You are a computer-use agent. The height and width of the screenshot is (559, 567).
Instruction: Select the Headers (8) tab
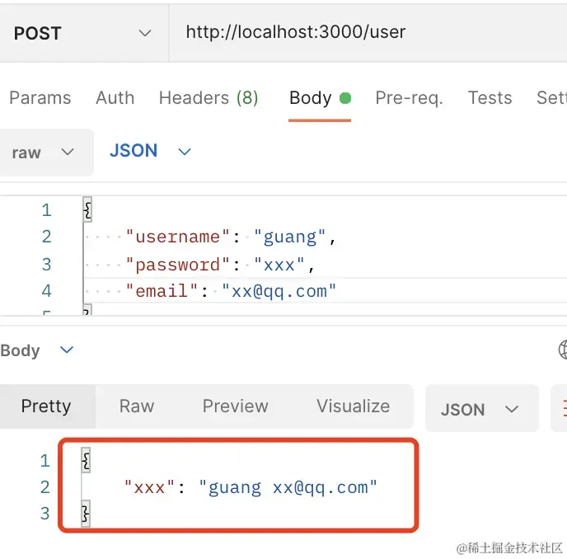point(209,98)
